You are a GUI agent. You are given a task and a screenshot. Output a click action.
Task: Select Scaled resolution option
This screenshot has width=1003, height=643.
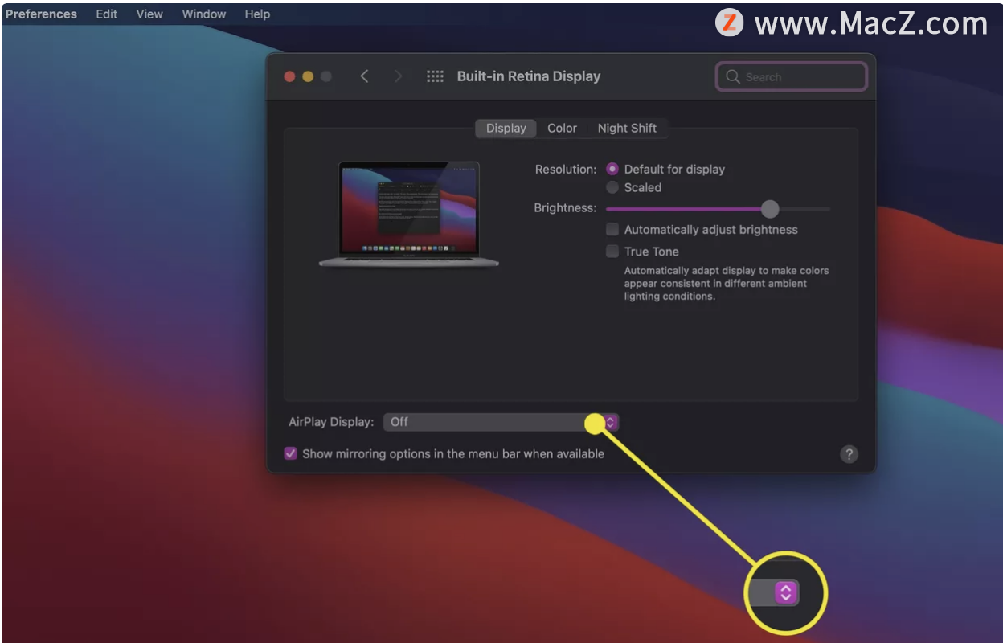[x=612, y=187]
